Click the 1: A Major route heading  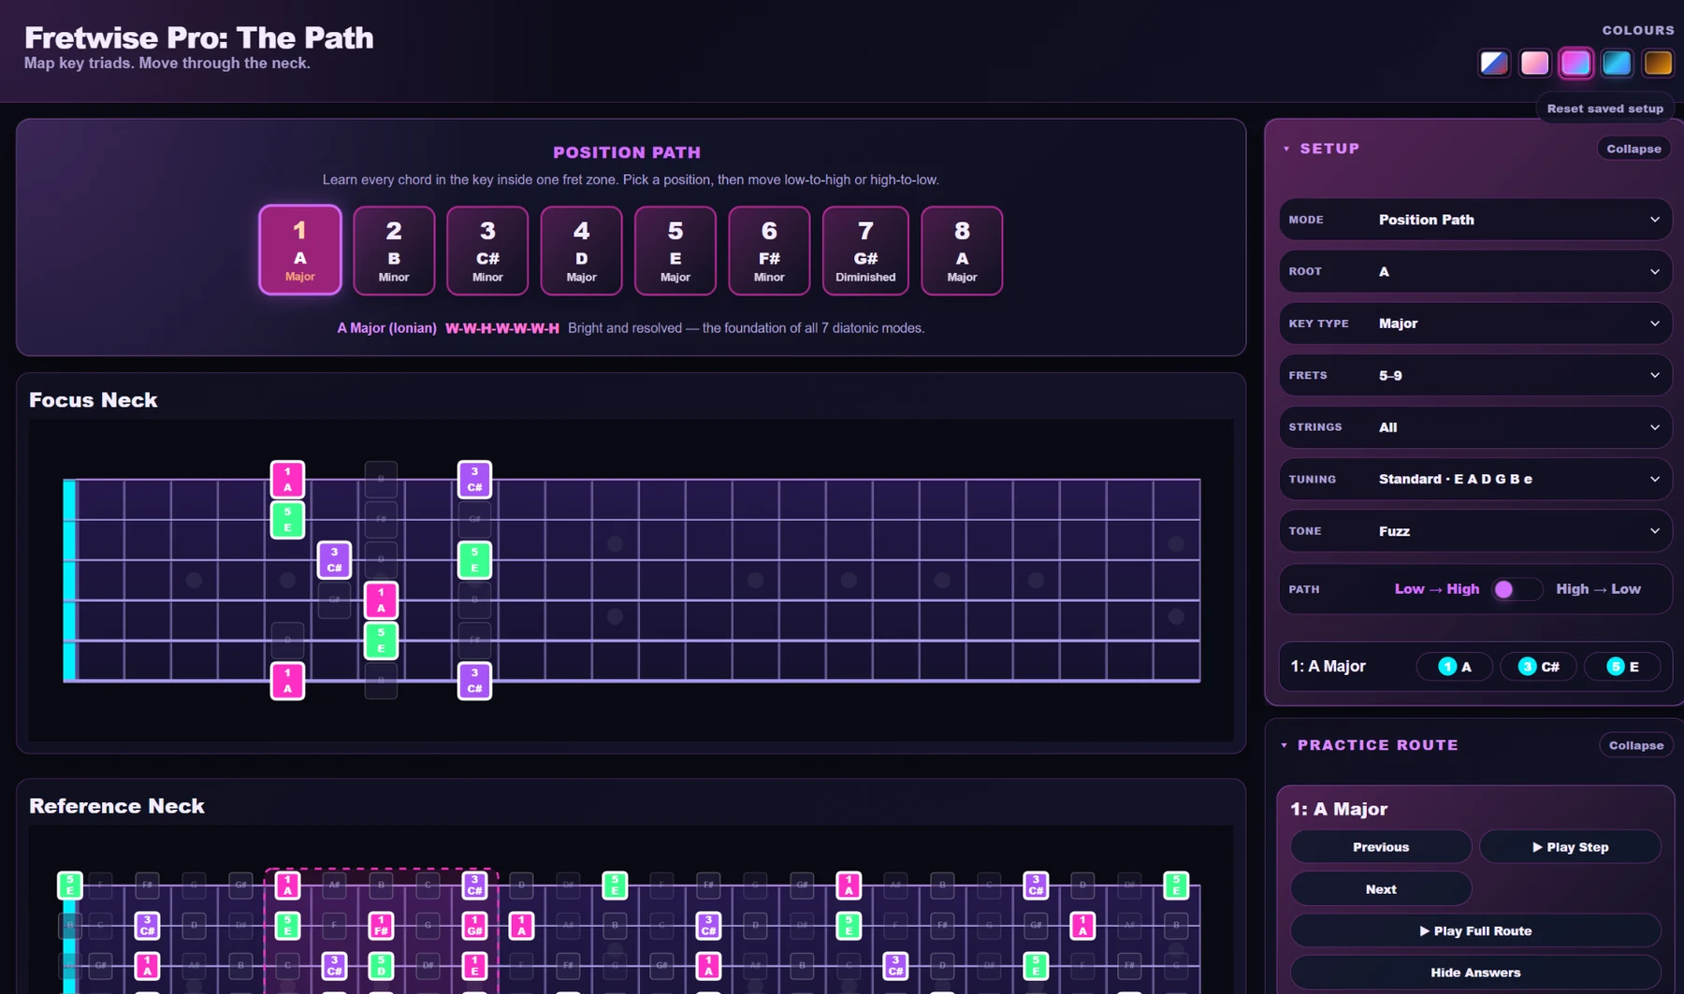click(x=1339, y=809)
